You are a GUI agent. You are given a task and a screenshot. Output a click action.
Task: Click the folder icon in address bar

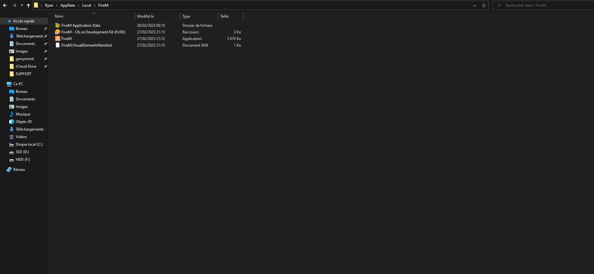pyautogui.click(x=36, y=5)
